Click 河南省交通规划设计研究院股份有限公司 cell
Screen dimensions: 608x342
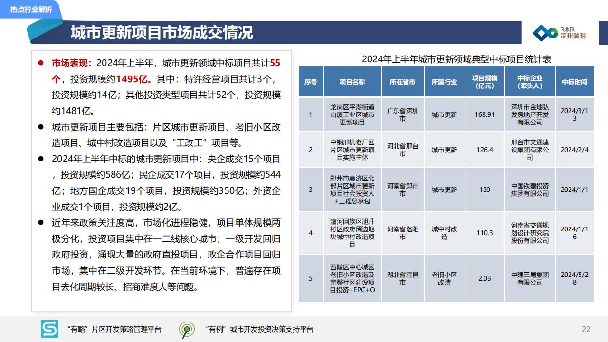[x=530, y=233]
